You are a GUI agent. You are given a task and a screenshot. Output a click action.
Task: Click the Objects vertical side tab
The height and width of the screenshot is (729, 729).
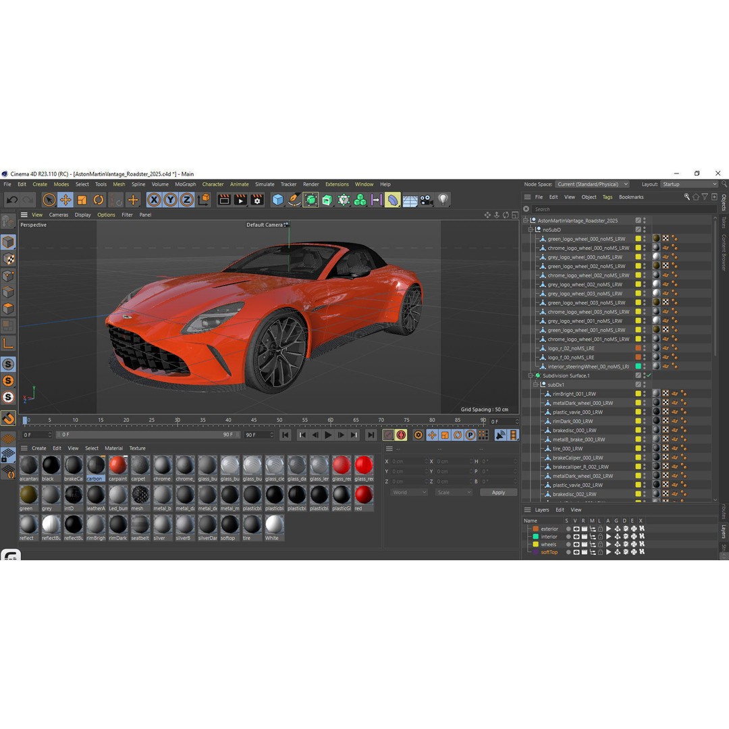click(x=724, y=202)
